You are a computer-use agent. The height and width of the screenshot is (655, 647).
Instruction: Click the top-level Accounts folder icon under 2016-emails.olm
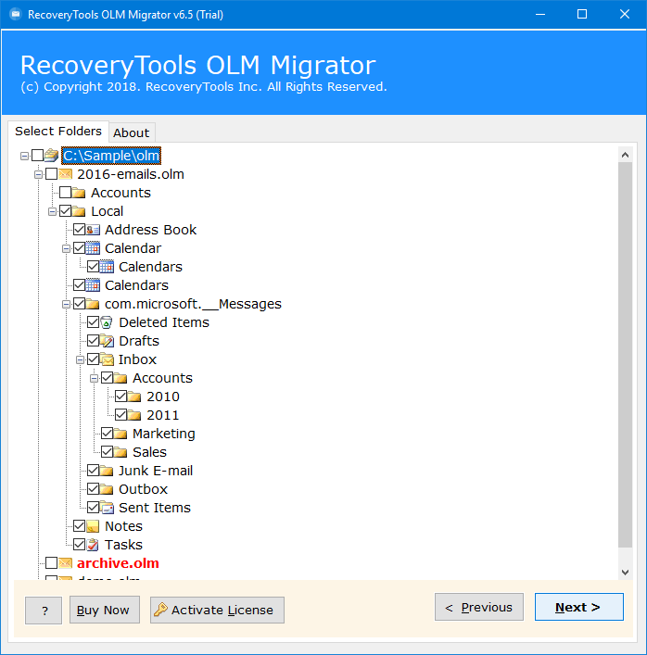(79, 193)
